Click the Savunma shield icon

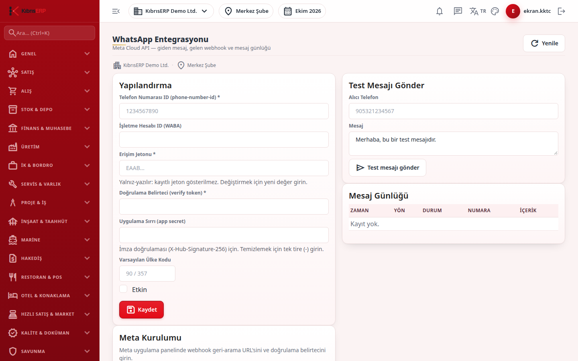tap(13, 351)
